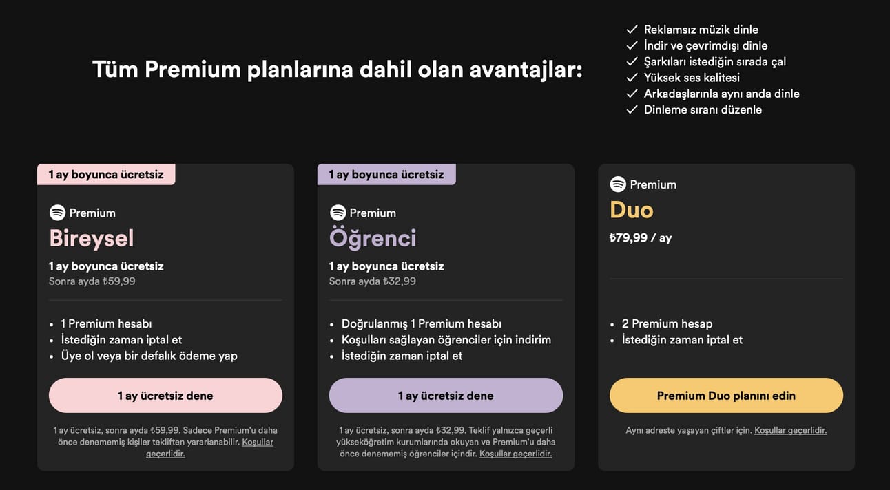Select the Bireysel plan title
This screenshot has width=890, height=490.
(x=92, y=238)
